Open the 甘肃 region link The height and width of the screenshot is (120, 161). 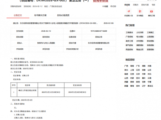[144, 82]
